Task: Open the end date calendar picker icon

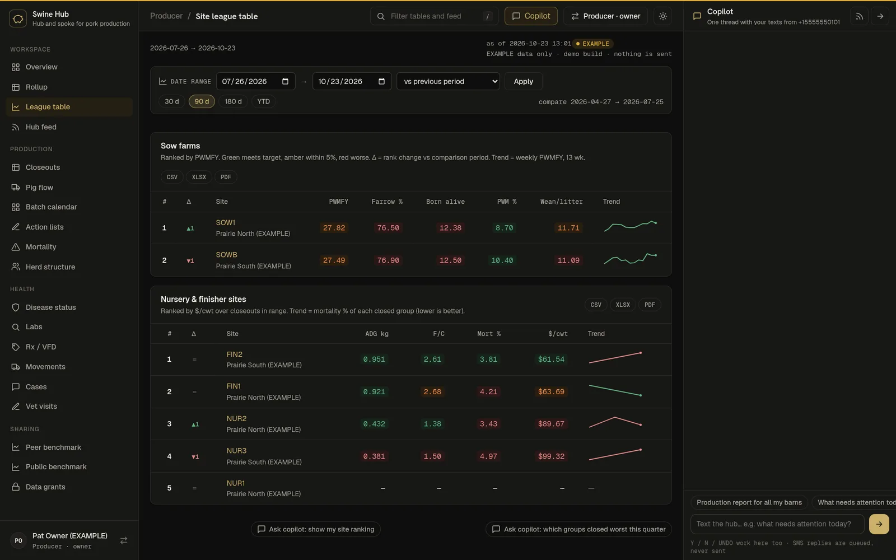Action: [381, 81]
